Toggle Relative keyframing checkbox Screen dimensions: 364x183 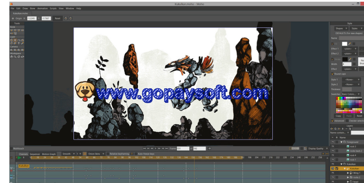[x=108, y=154]
